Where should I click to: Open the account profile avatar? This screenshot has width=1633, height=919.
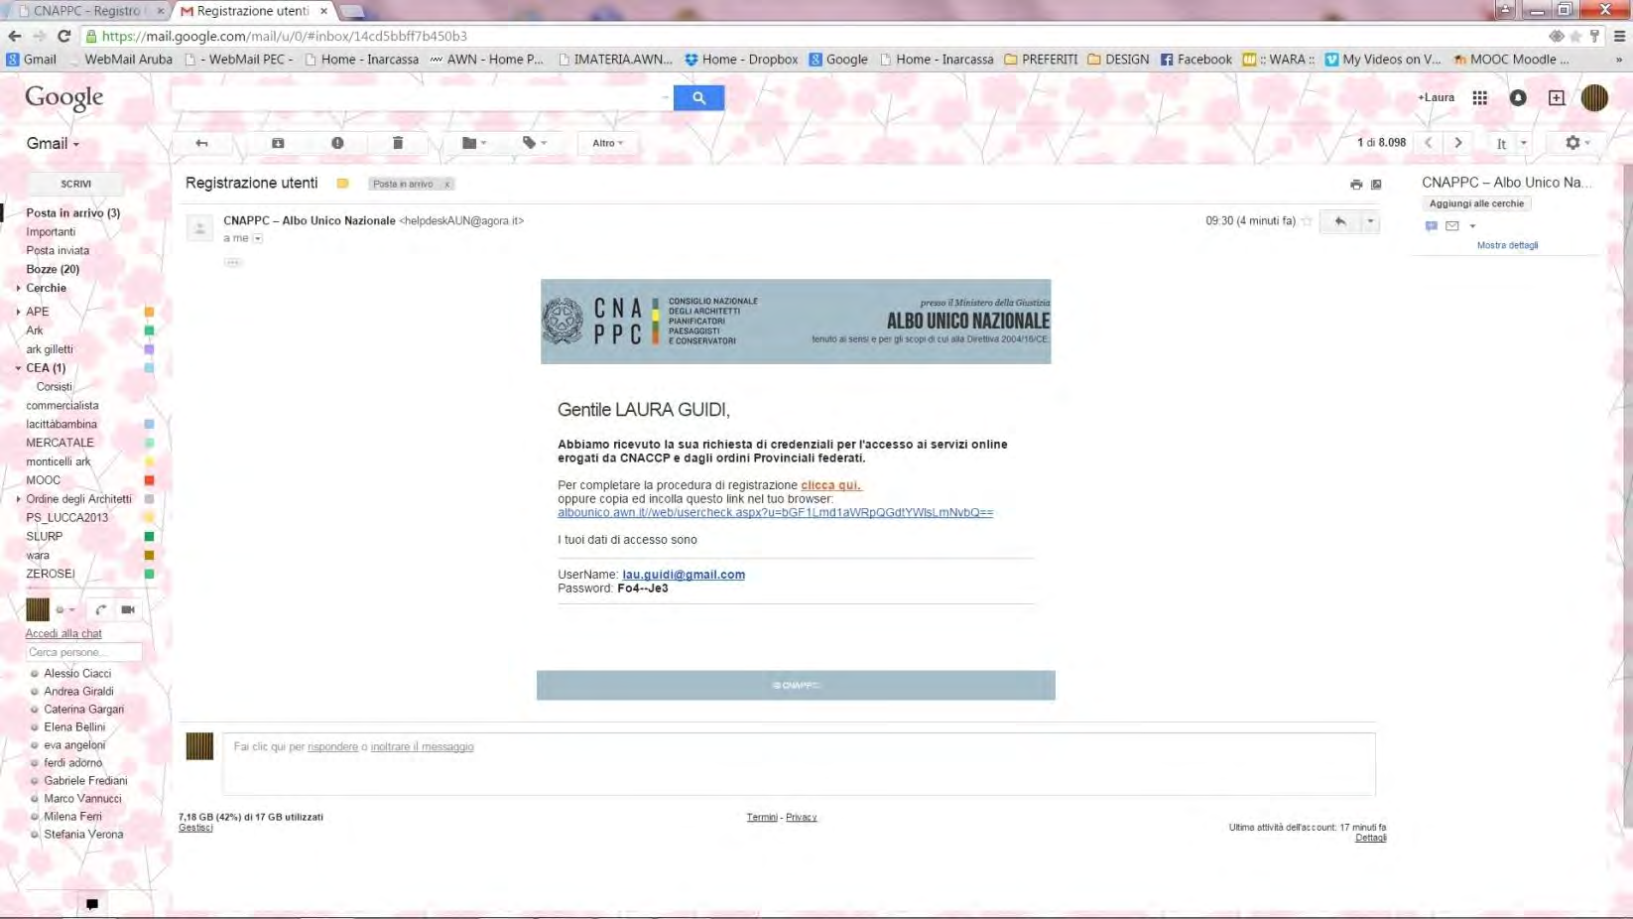coord(1594,97)
